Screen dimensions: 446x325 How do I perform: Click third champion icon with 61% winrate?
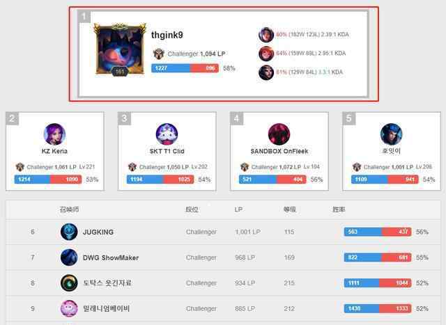266,72
